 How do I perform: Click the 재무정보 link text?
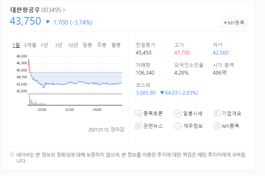pyautogui.click(x=193, y=126)
